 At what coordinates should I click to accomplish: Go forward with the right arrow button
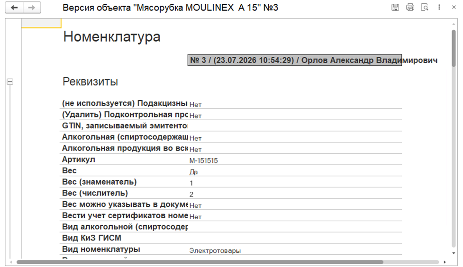click(x=32, y=8)
